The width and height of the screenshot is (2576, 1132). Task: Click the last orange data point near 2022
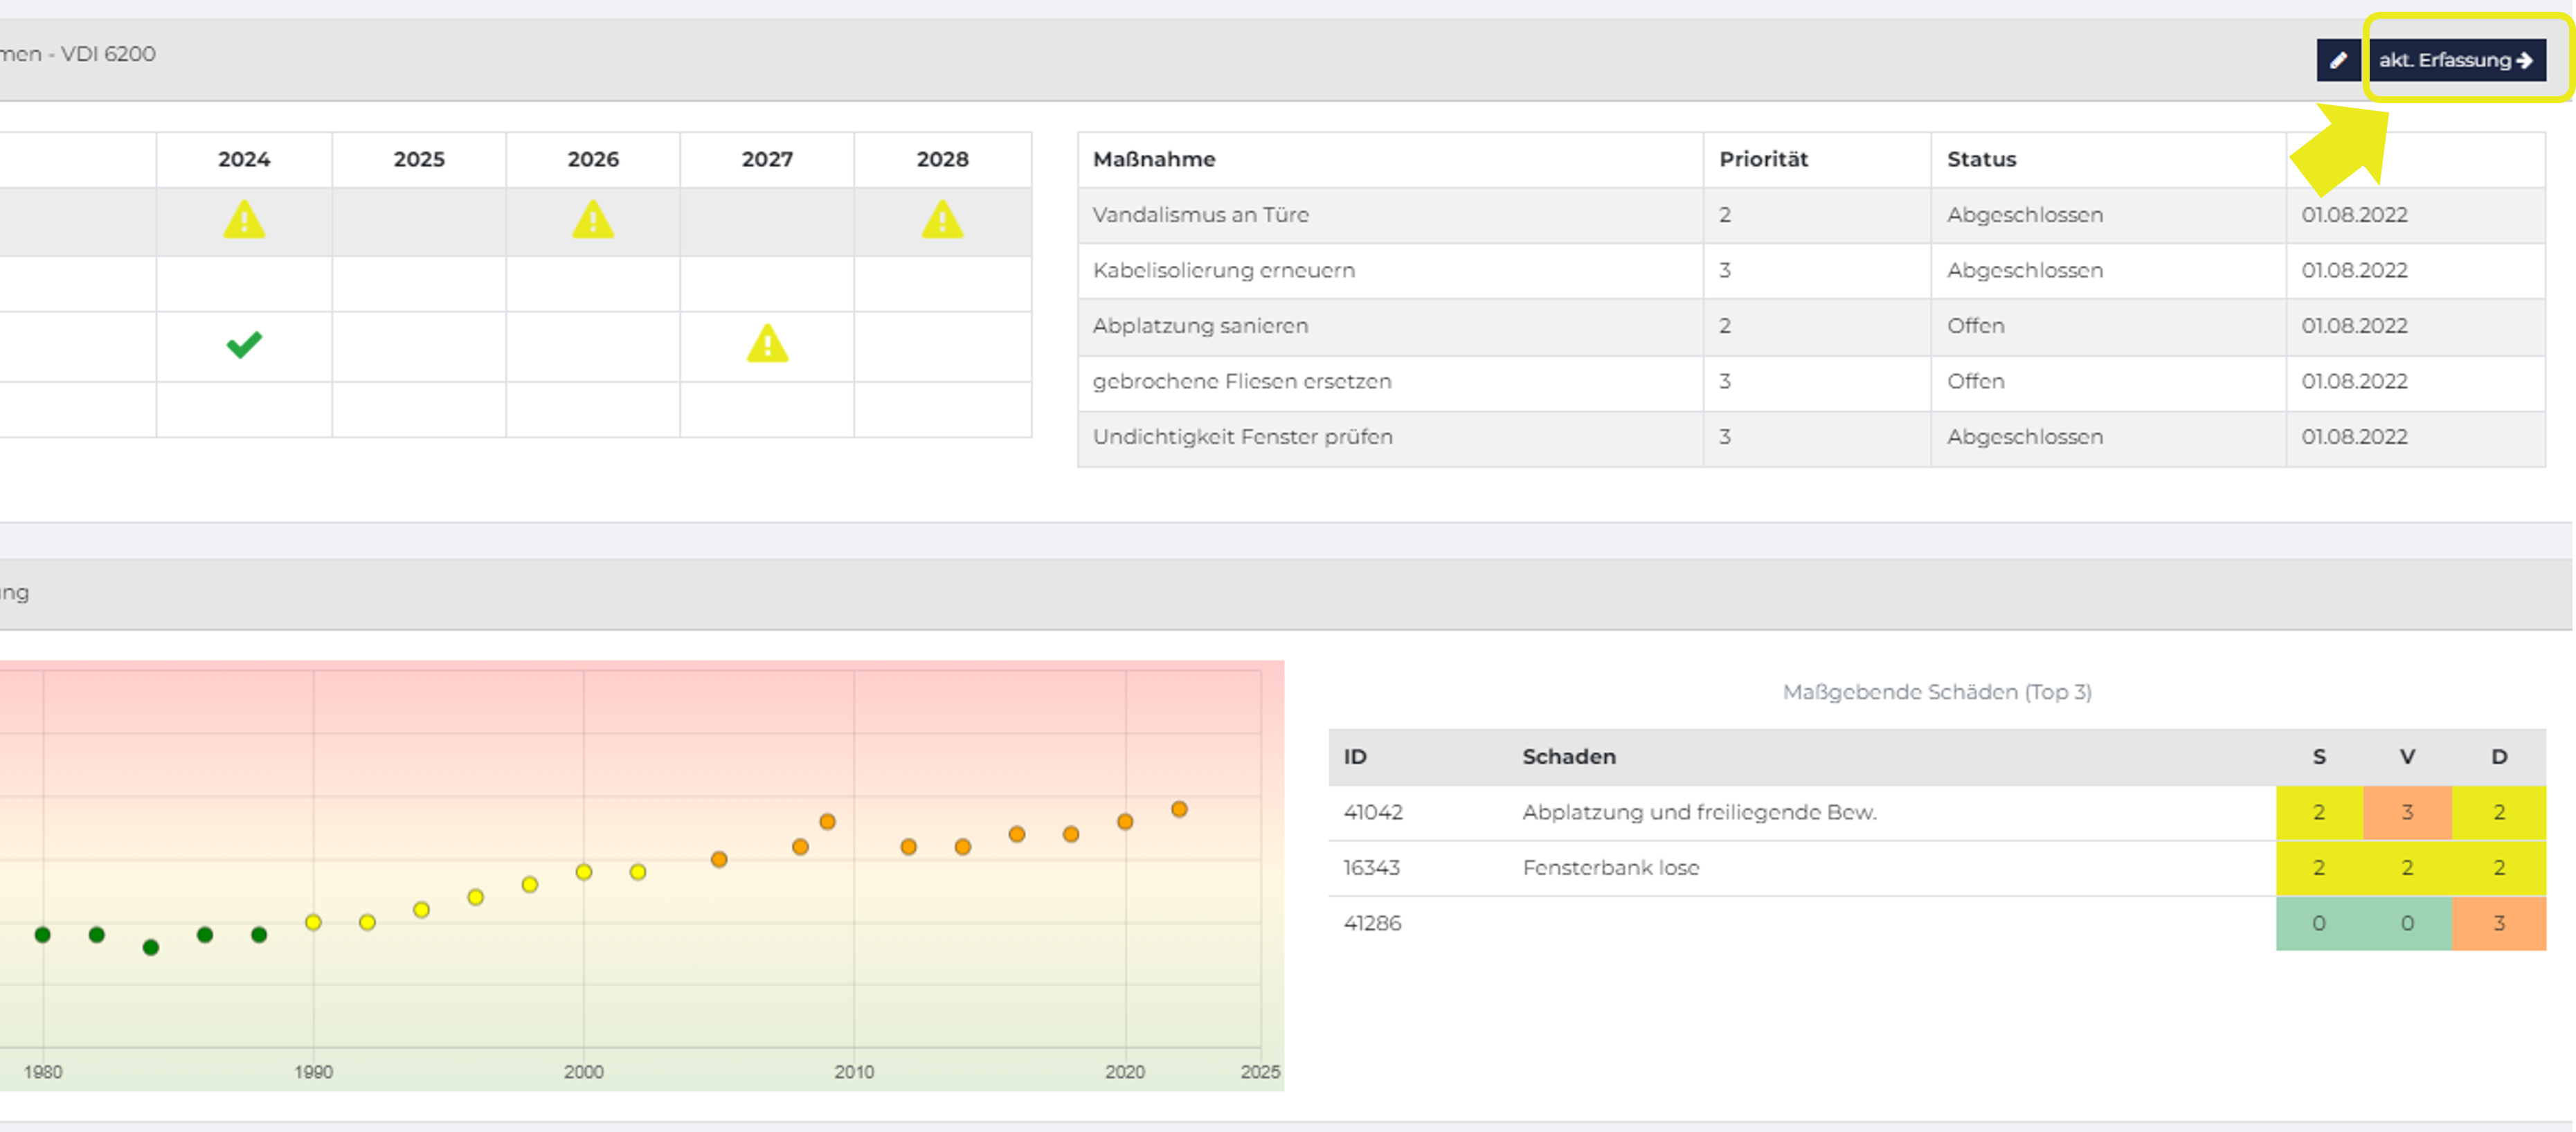[x=1179, y=809]
